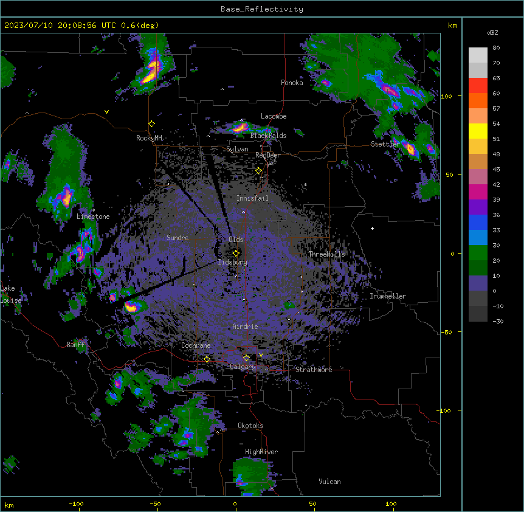Select the magenta 39-42 dBZ legend swatch

(478, 192)
